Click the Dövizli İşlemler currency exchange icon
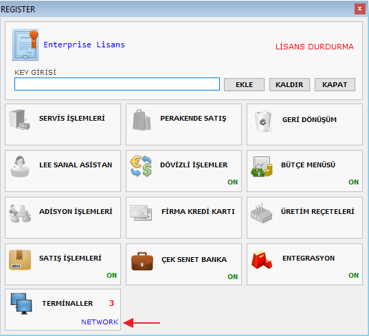369x336 pixels. click(141, 166)
